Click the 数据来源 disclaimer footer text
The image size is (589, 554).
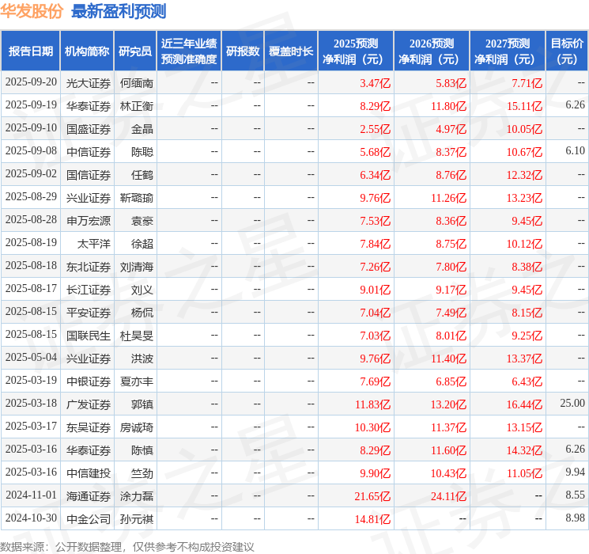tap(127, 546)
